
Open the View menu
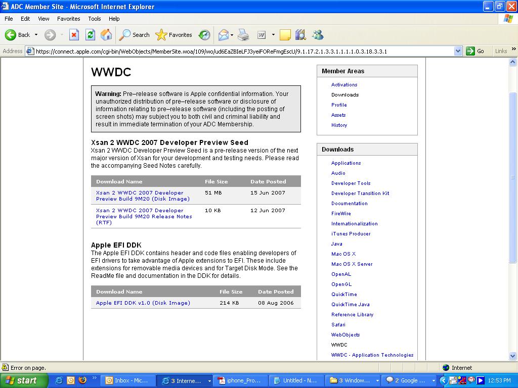(44, 19)
